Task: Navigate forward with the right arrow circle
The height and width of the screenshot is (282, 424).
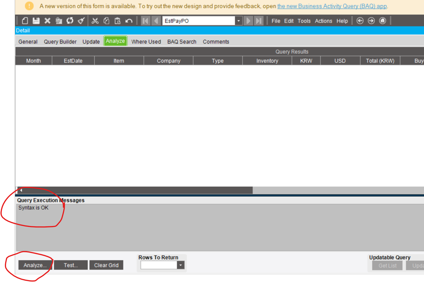Action: 371,21
